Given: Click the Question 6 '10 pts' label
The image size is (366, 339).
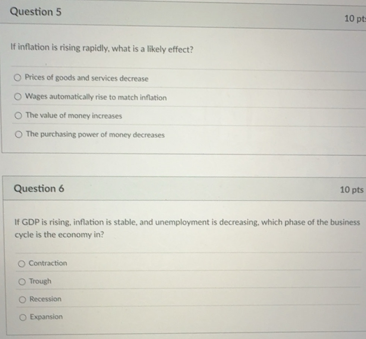Looking at the screenshot, I should tap(351, 190).
